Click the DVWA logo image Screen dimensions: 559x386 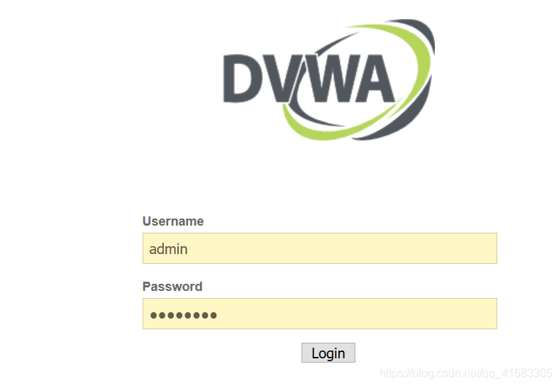pos(328,79)
